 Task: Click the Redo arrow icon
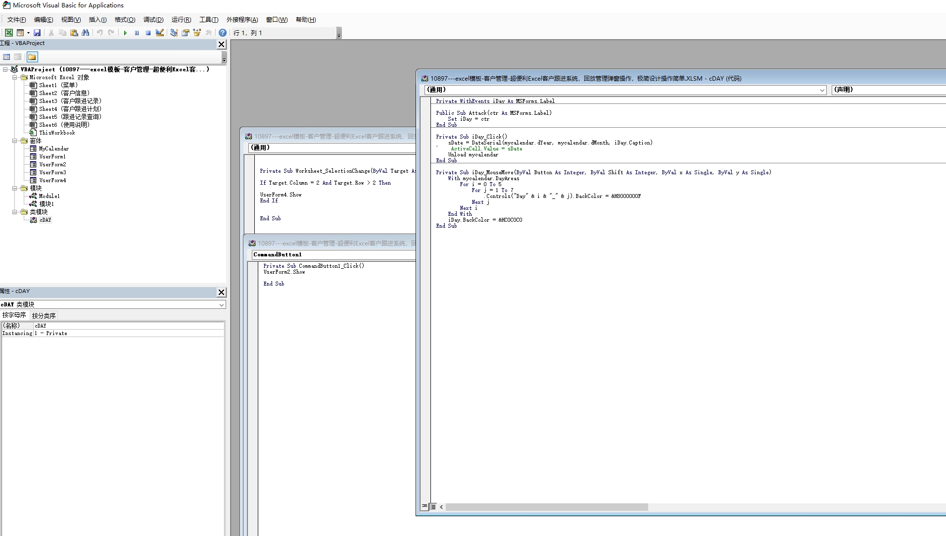[111, 33]
